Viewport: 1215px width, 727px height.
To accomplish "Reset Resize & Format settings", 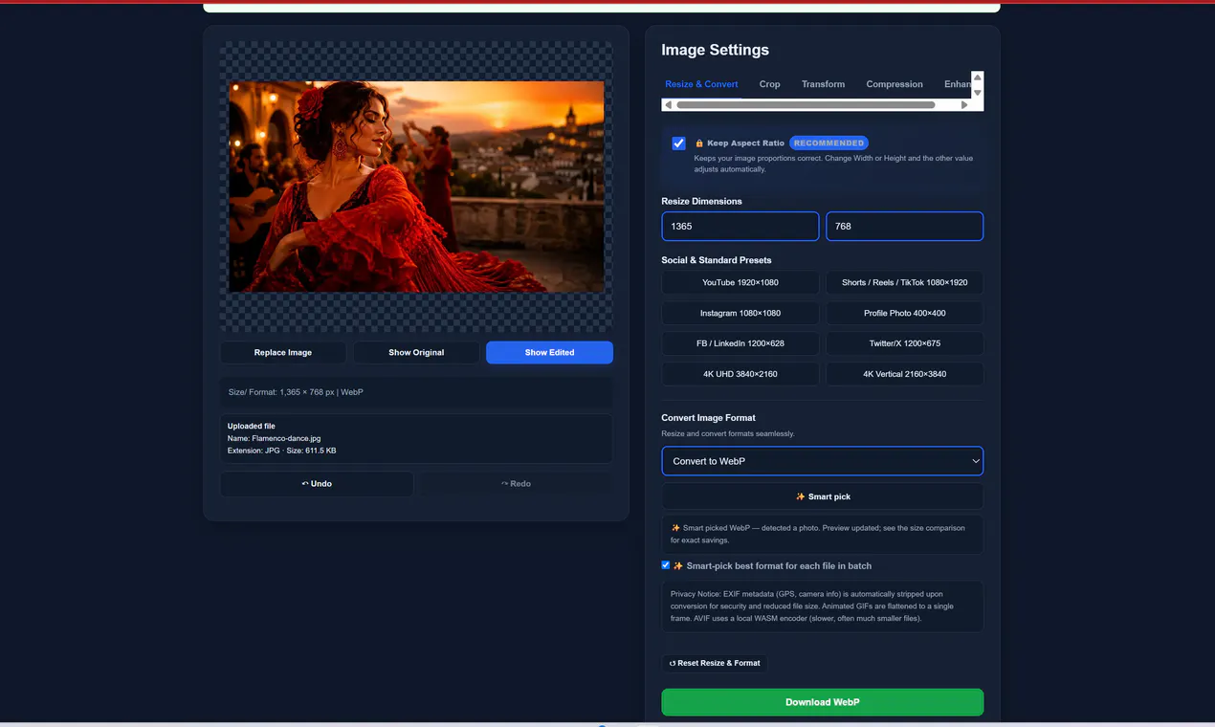I will click(715, 663).
